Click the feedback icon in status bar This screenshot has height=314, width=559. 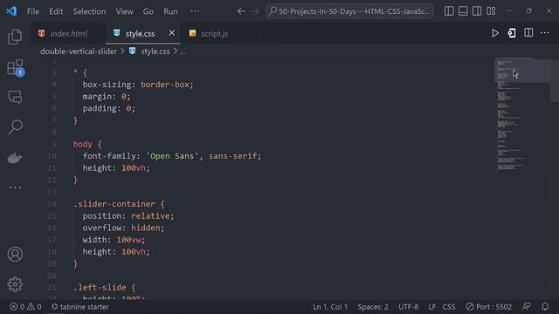pyautogui.click(x=526, y=306)
